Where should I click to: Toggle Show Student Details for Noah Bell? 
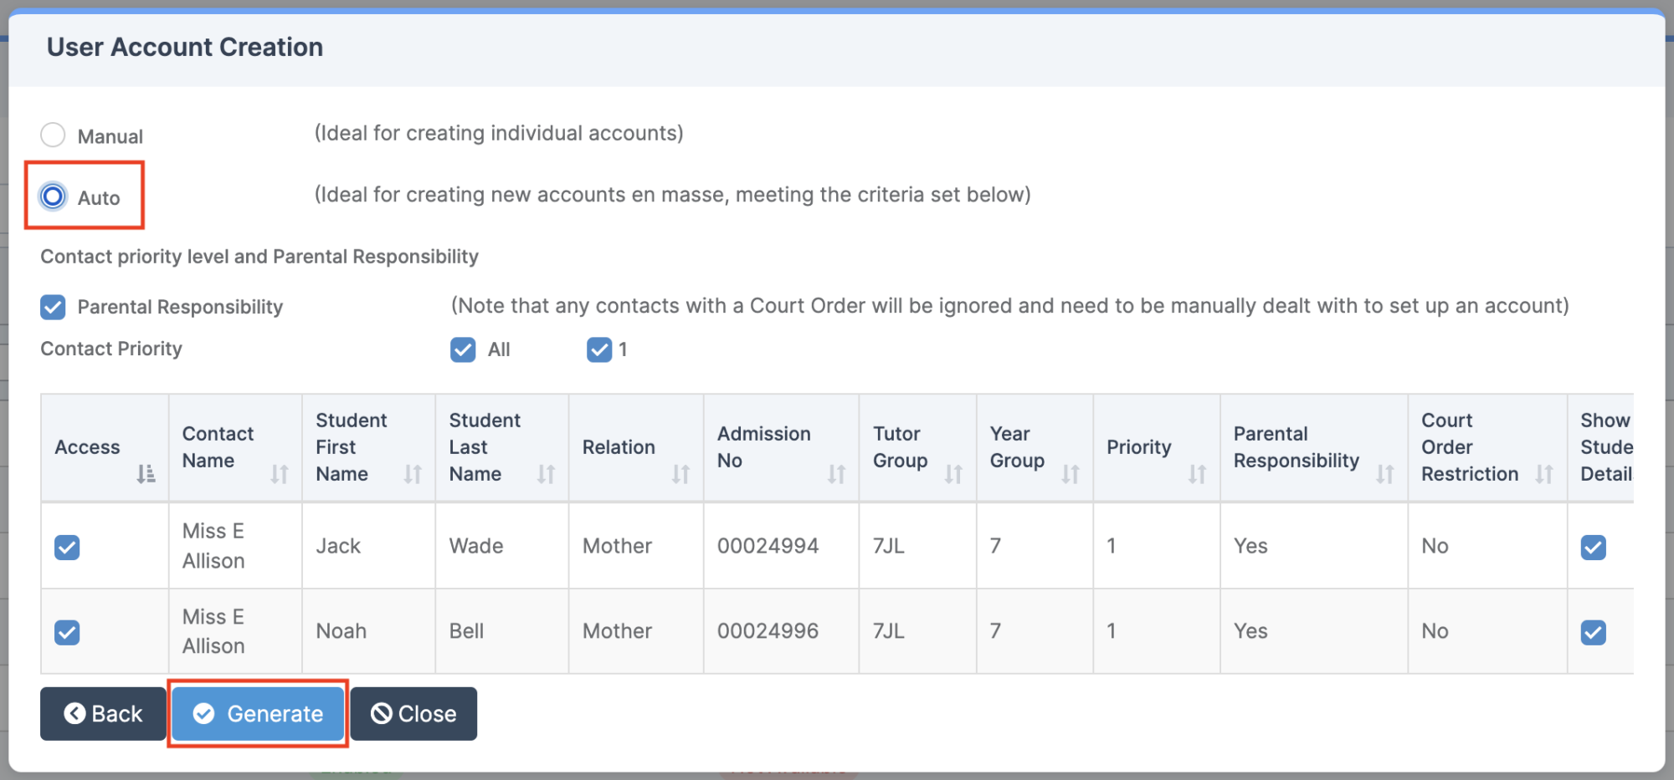[1593, 632]
